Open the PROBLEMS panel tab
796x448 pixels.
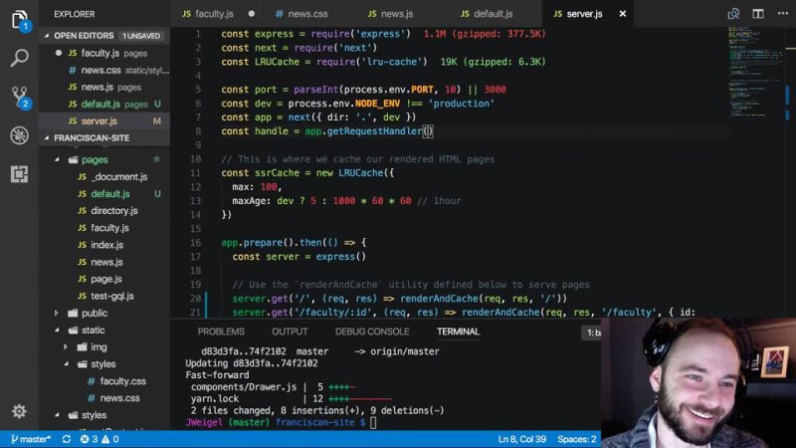(221, 332)
